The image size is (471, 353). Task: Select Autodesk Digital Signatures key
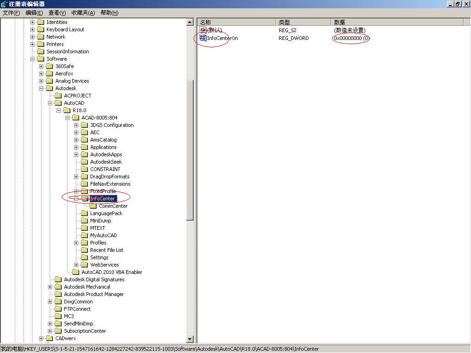point(94,279)
